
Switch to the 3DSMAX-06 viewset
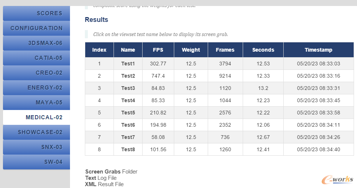coord(36,43)
